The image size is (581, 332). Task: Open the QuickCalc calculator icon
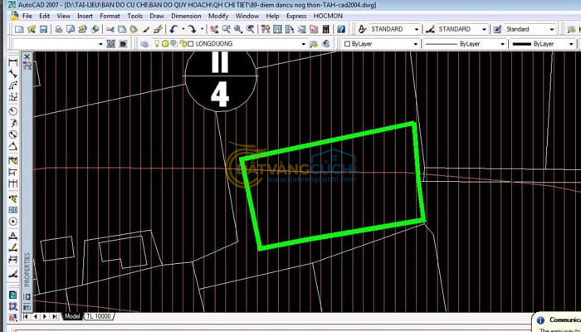pyautogui.click(x=326, y=29)
